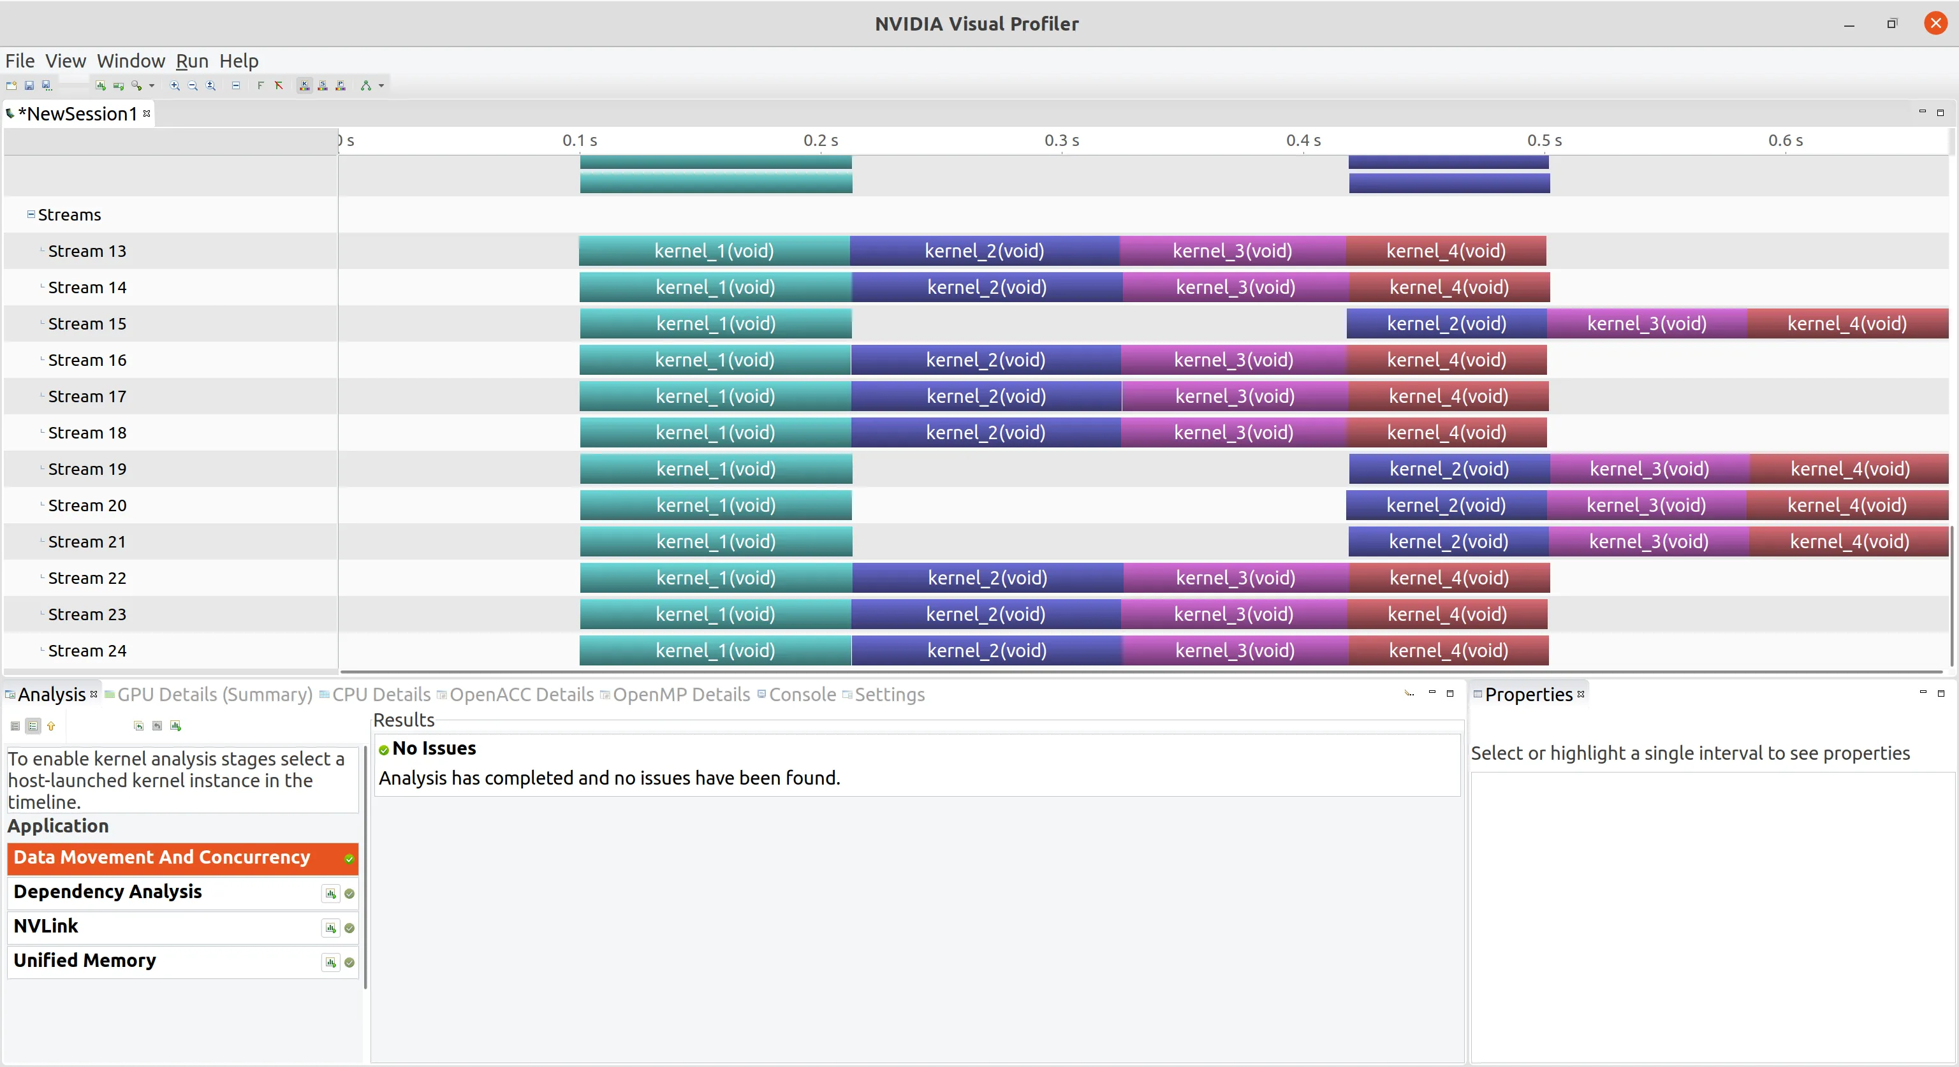The height and width of the screenshot is (1067, 1959).
Task: Click the crossed-out red F filter icon
Action: click(x=279, y=86)
